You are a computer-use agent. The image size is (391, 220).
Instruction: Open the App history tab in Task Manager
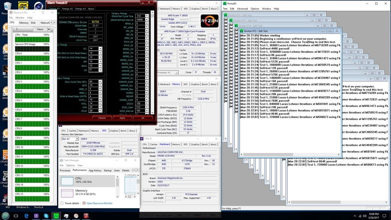point(95,170)
